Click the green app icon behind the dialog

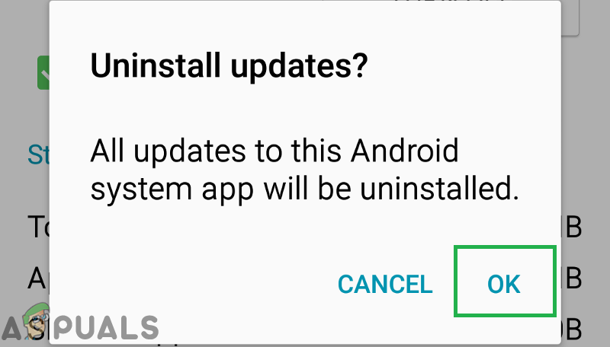pyautogui.click(x=43, y=72)
